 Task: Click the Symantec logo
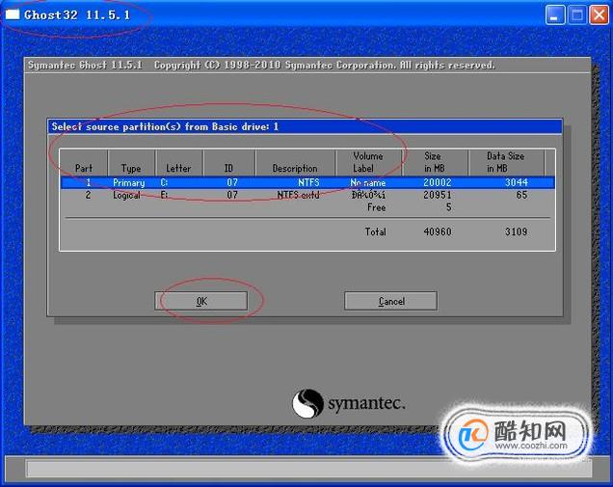pos(349,403)
